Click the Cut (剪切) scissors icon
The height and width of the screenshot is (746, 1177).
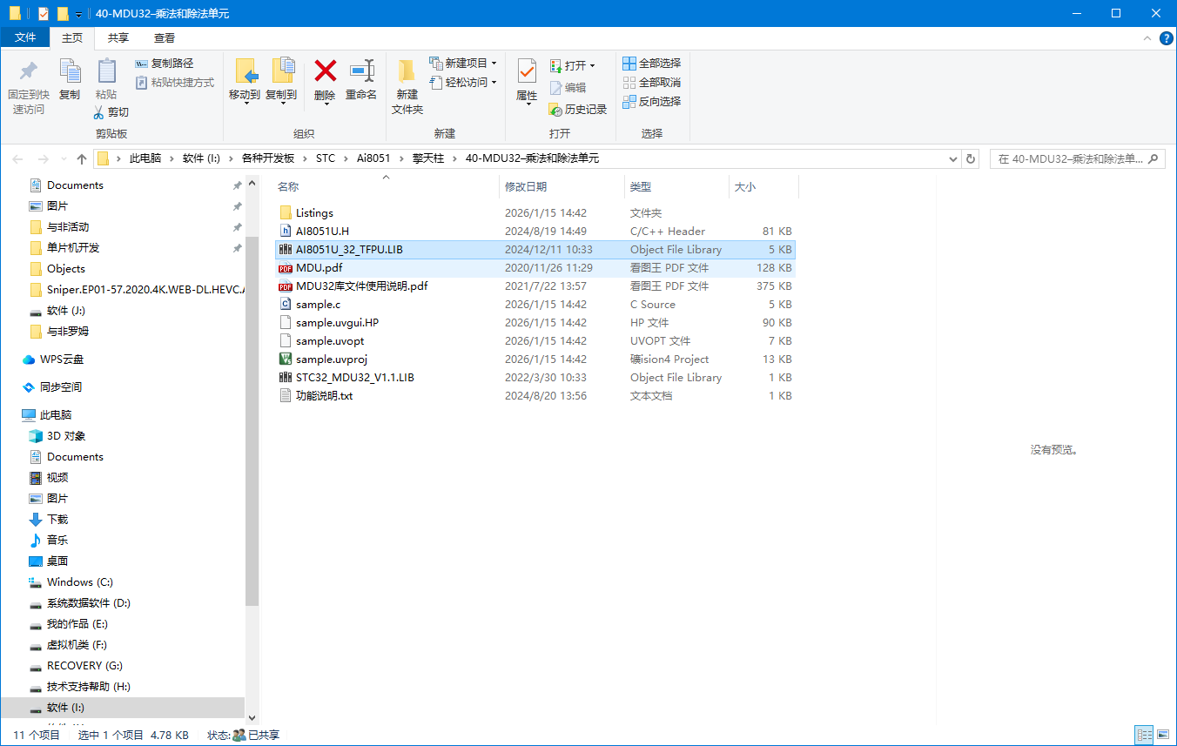[98, 112]
